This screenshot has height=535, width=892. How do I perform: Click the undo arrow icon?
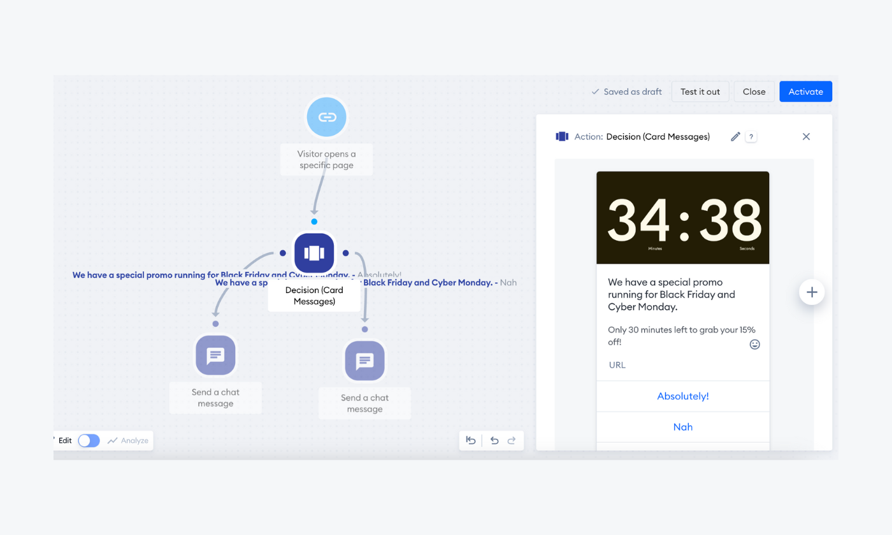coord(494,440)
